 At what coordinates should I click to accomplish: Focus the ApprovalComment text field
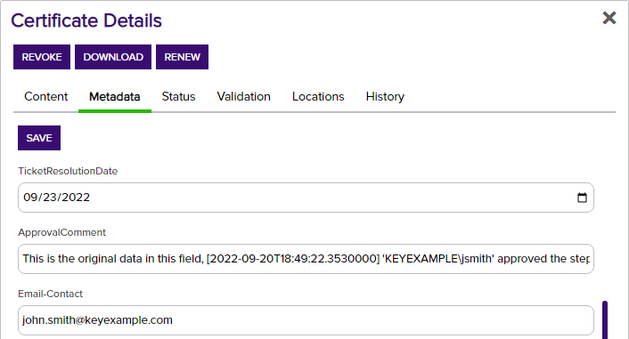306,259
